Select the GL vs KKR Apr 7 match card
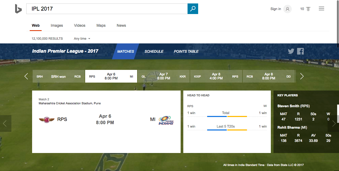Viewport: 339px width, 171px height. tap(164, 76)
